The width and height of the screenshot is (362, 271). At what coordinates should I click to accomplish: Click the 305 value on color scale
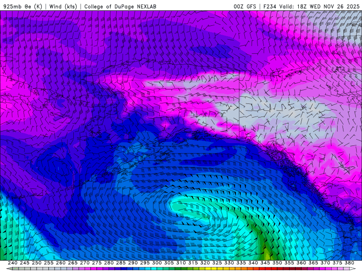[x=169, y=263]
